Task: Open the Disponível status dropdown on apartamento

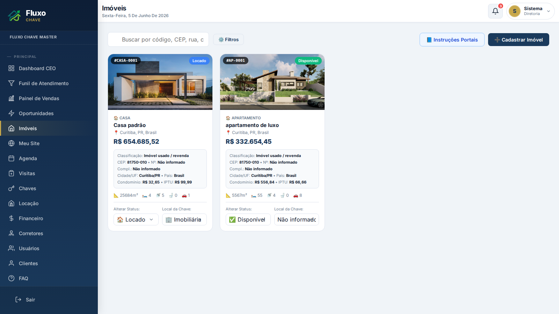Action: (248, 219)
